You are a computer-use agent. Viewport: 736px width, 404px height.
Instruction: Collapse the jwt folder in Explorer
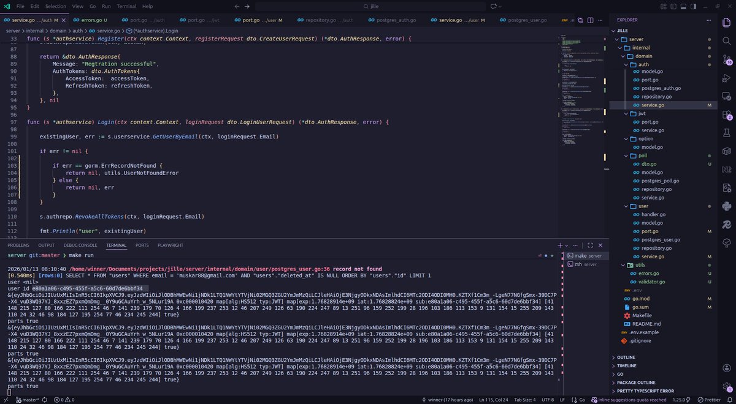663,113
